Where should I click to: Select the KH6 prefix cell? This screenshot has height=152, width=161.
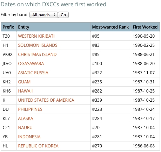tap(8, 91)
